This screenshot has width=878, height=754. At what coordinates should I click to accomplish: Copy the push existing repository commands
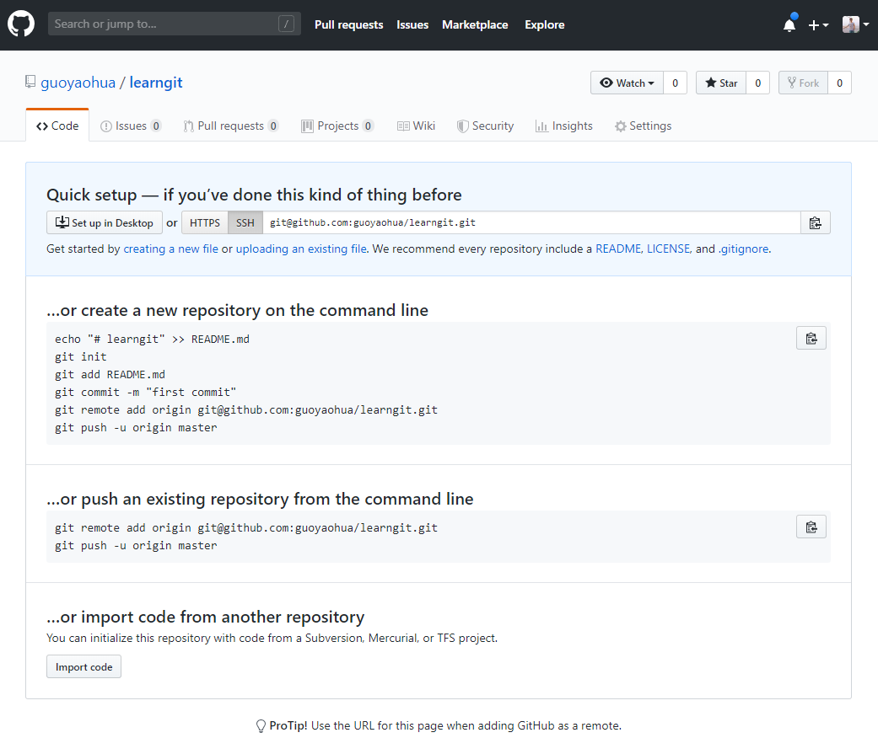coord(811,527)
